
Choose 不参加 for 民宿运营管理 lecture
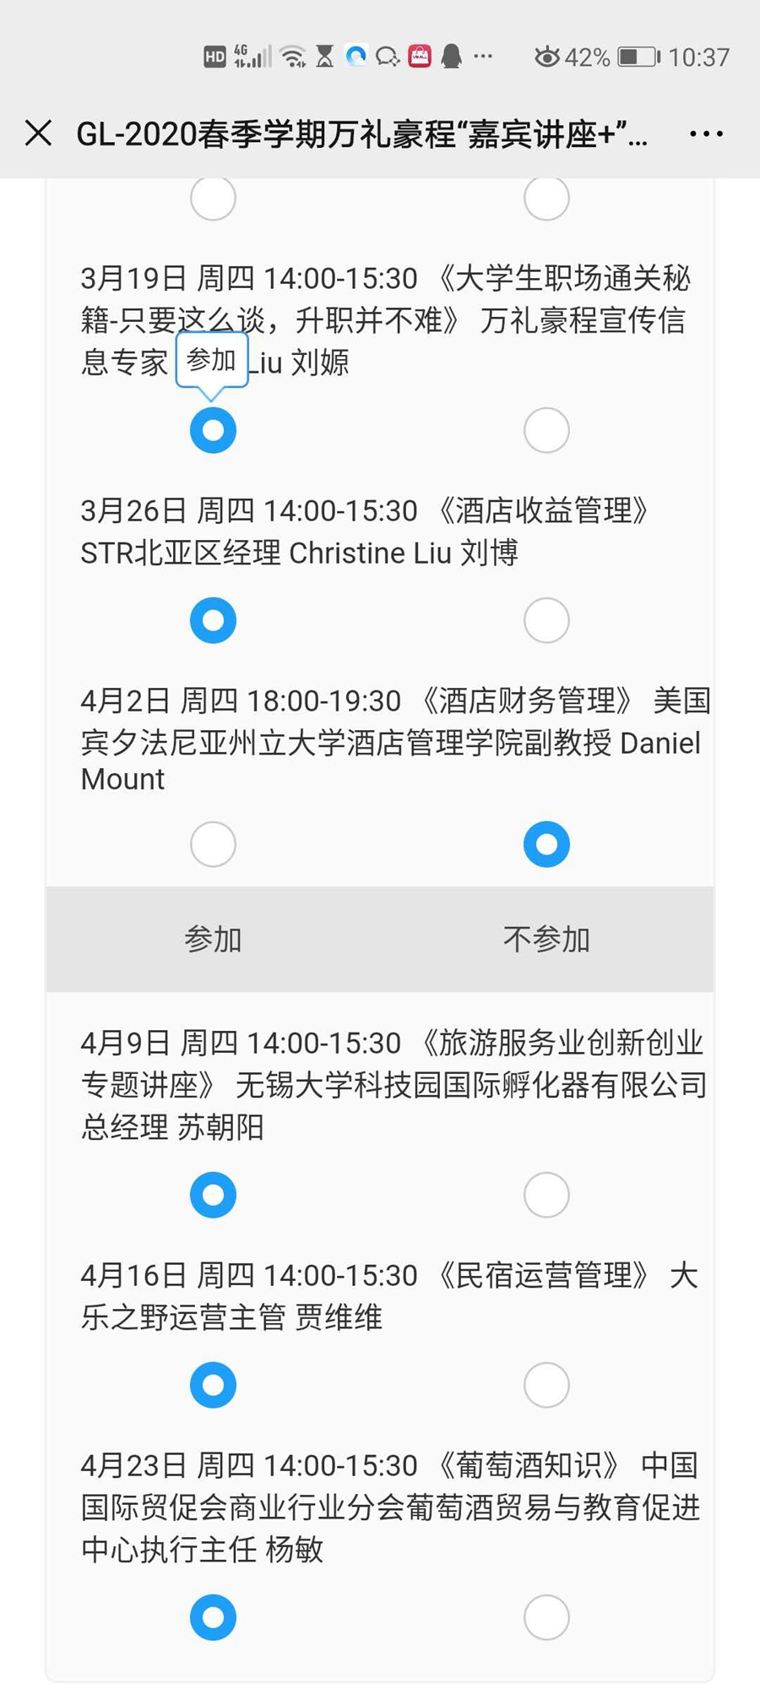[546, 1385]
